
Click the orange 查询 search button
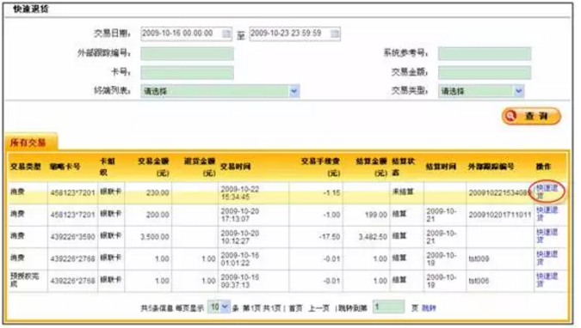point(531,116)
